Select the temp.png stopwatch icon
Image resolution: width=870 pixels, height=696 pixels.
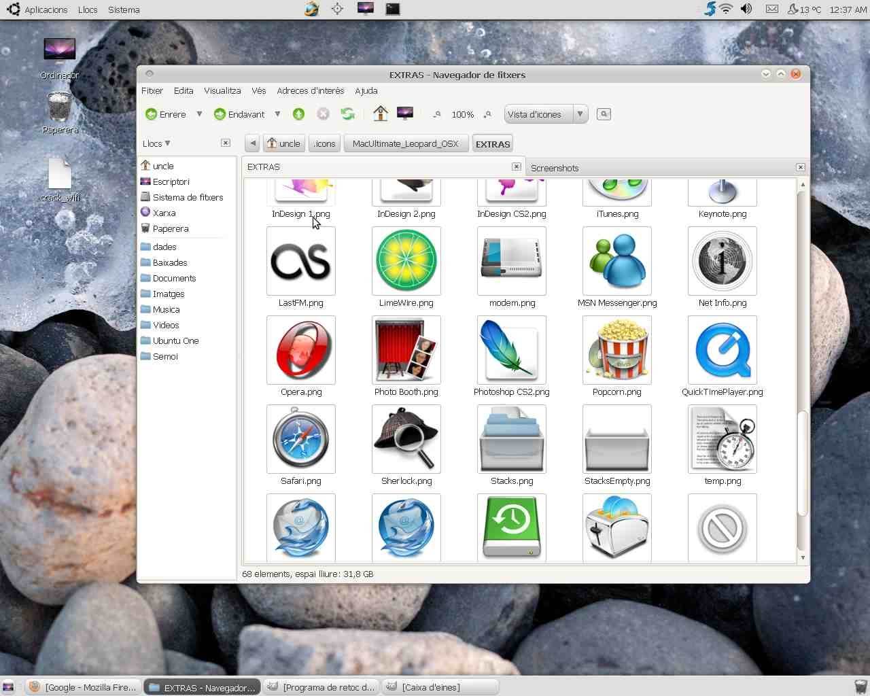pos(723,439)
